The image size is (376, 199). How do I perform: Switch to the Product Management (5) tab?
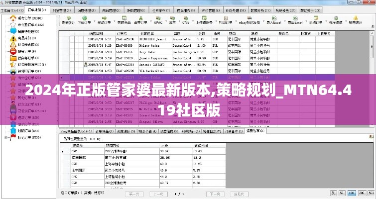tap(111, 10)
